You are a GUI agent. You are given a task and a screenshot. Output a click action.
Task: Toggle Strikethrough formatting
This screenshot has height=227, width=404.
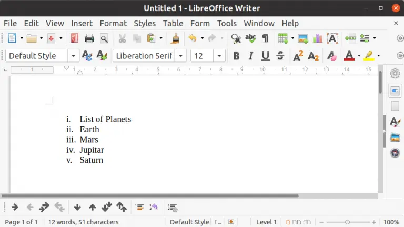(280, 56)
